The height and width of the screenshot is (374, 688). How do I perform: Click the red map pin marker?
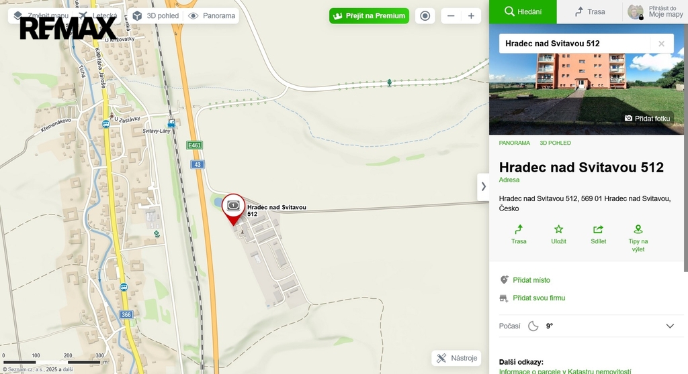(233, 209)
